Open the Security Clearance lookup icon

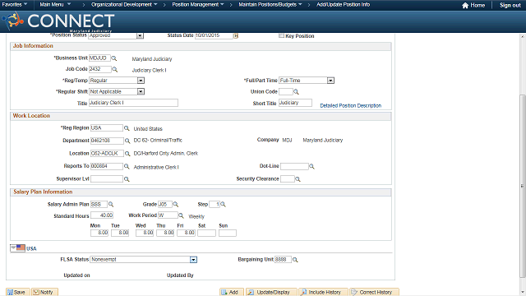298,179
